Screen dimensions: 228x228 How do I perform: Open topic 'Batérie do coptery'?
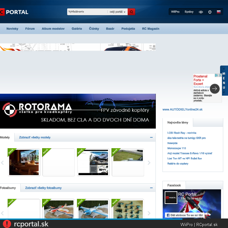[178, 164]
